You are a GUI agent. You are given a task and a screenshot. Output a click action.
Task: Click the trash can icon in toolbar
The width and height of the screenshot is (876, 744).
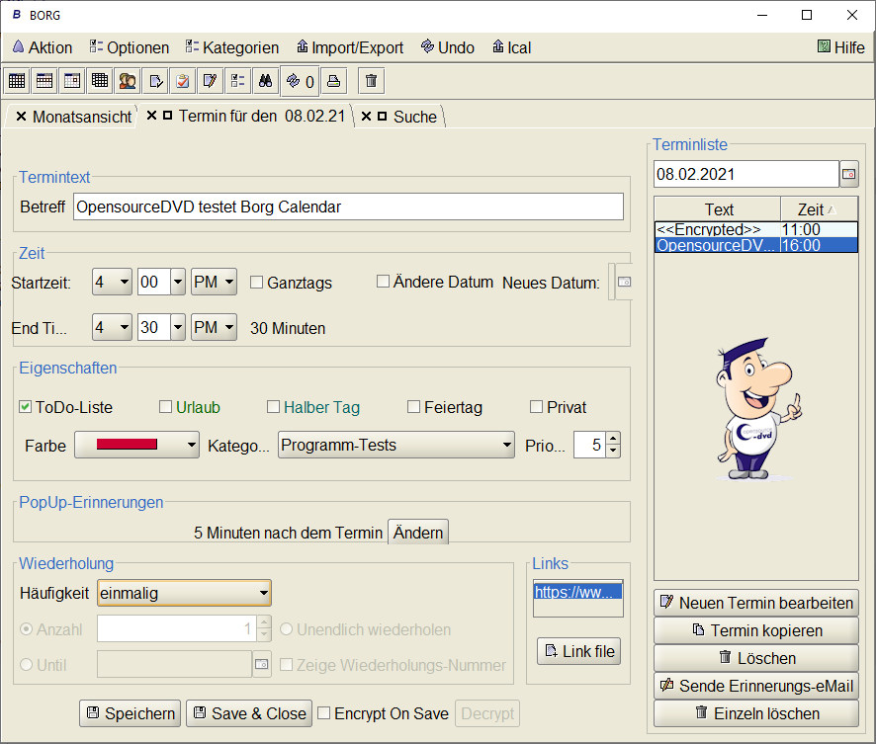coord(371,81)
